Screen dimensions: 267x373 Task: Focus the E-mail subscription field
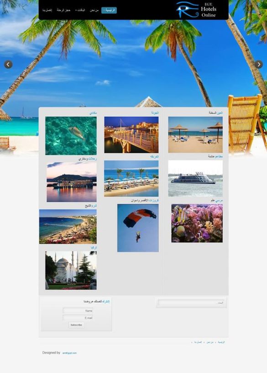[x=78, y=318]
